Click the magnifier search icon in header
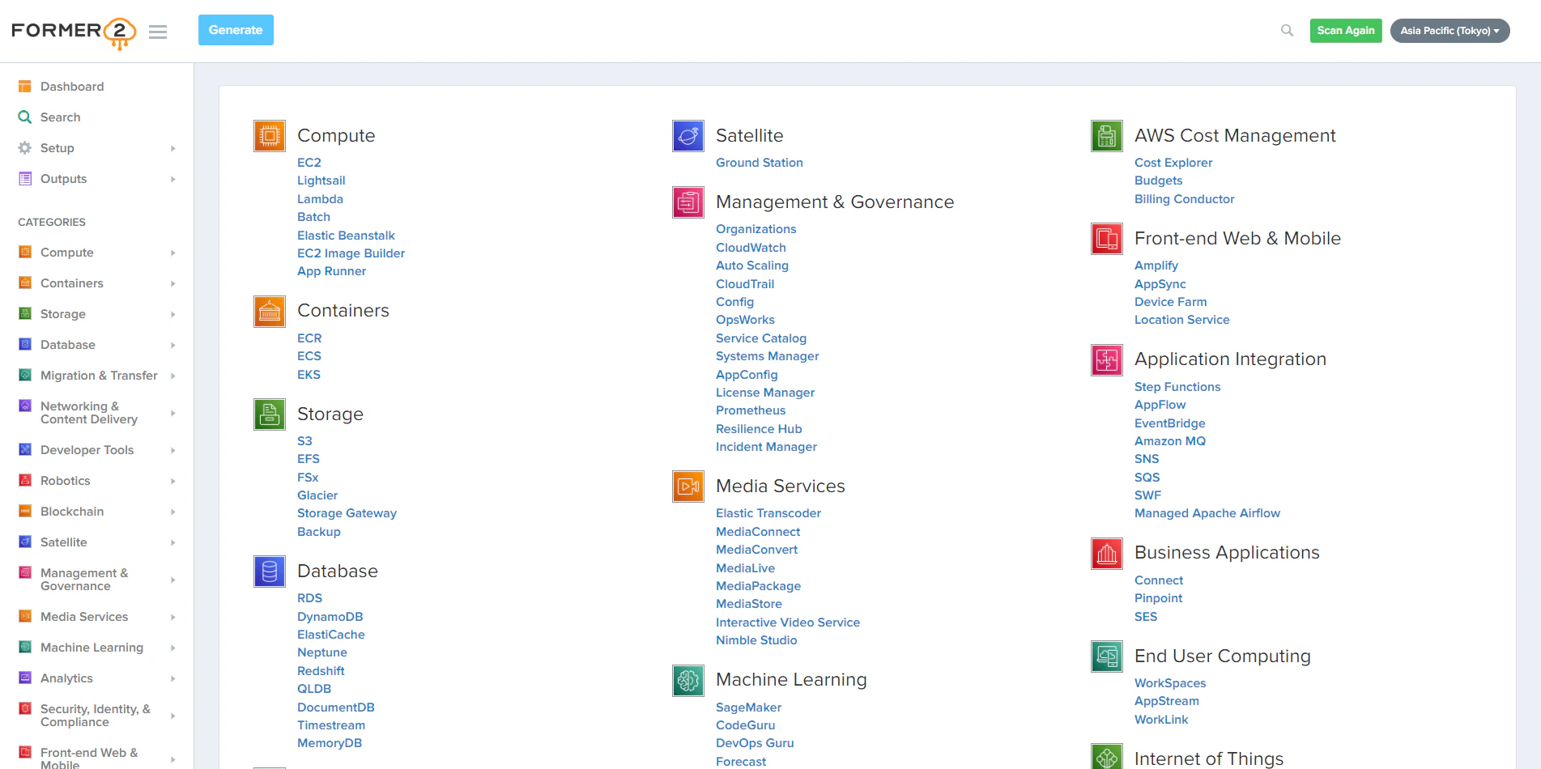The image size is (1541, 769). coord(1287,31)
